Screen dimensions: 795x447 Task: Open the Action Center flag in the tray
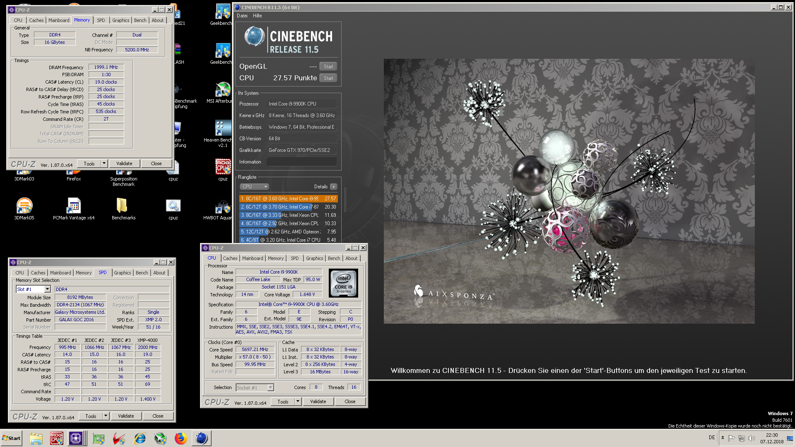pyautogui.click(x=732, y=438)
